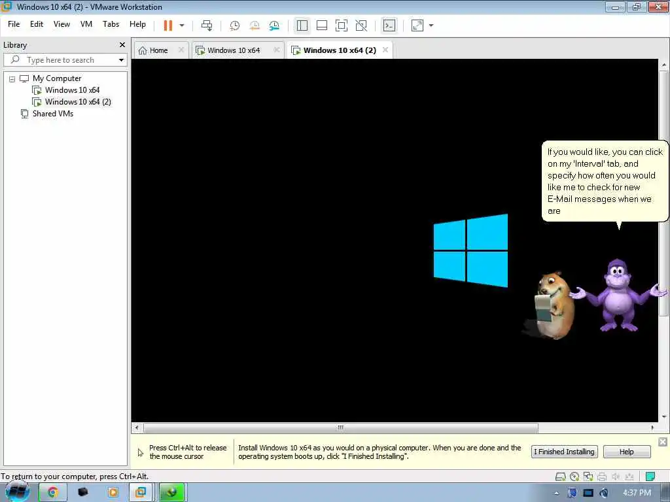
Task: Toggle the library sidebar view
Action: point(302,25)
